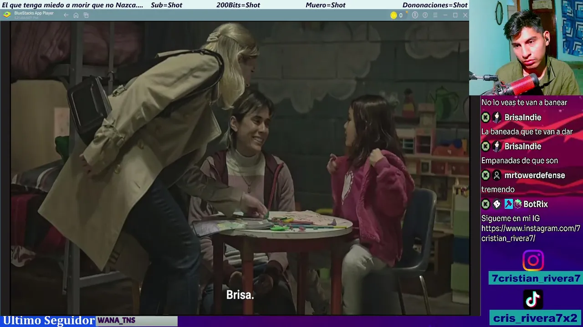This screenshot has height=327, width=583.
Task: Click the 'tremendo' chat message
Action: [x=498, y=189]
